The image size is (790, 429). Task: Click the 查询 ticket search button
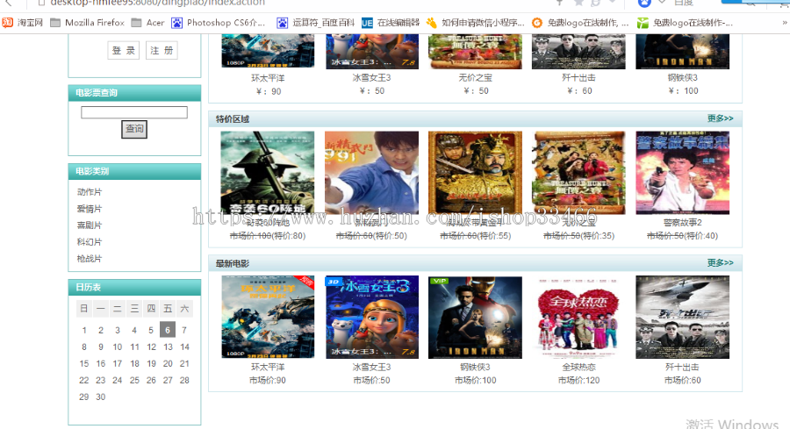(134, 129)
